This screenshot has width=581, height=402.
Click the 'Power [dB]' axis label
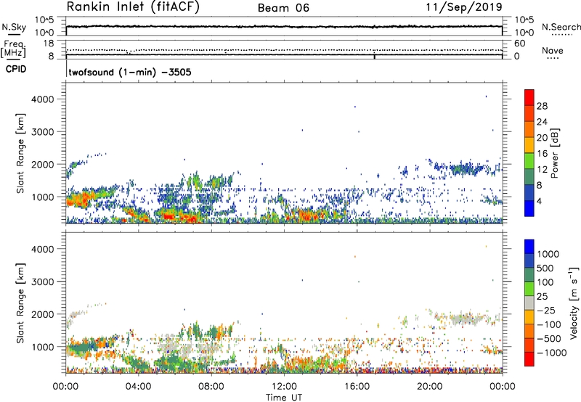[x=554, y=153]
